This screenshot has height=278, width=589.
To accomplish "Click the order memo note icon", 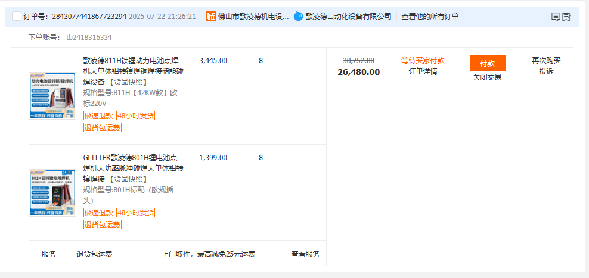I will click(556, 17).
